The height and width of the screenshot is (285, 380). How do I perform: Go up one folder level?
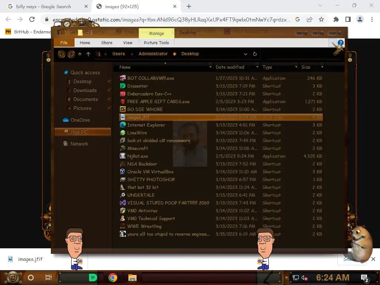coord(88,54)
